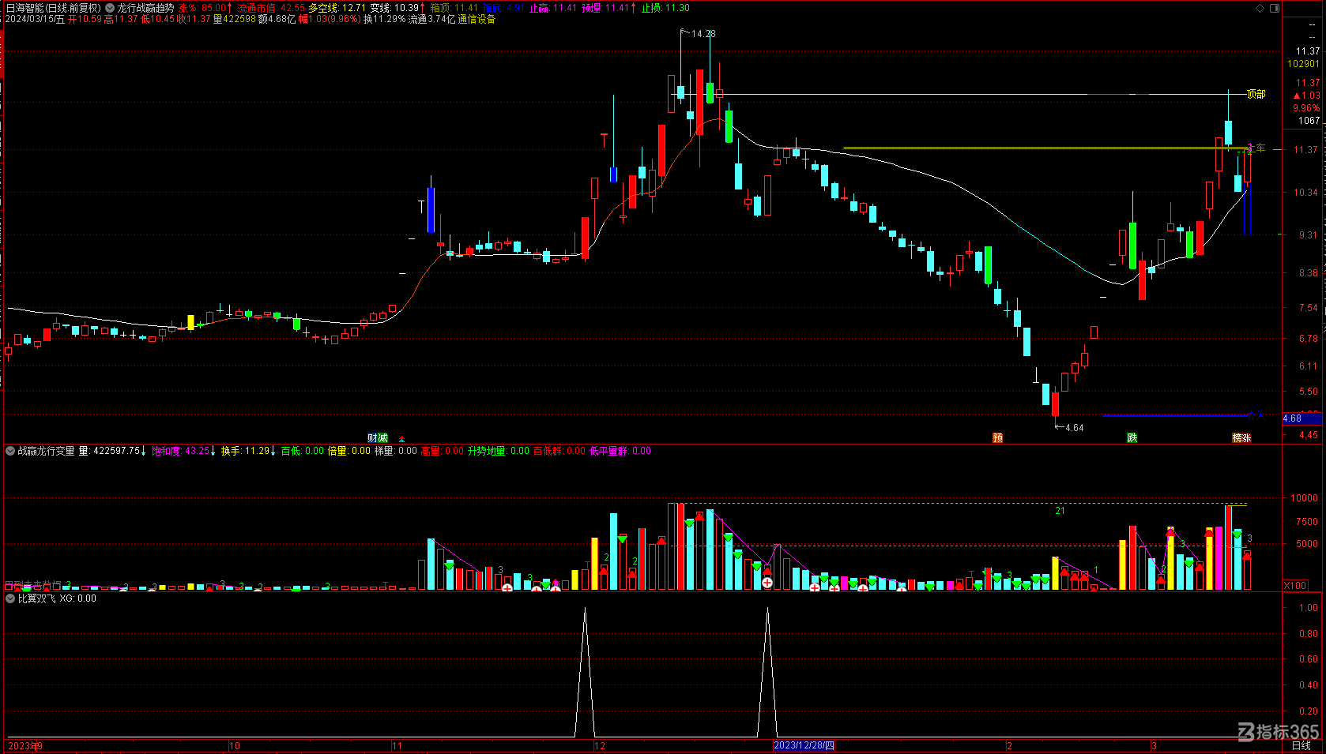
Task: Expand the 战赢龙行变量 sub-chart indicator menu
Action: tap(11, 451)
